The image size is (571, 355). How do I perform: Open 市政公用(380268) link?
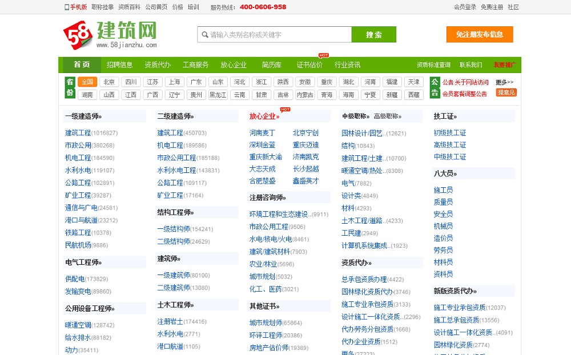(90, 146)
